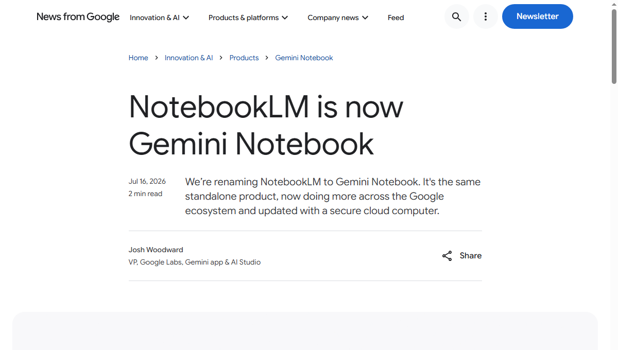This screenshot has width=618, height=350.
Task: Open the Feed nav item
Action: point(396,17)
